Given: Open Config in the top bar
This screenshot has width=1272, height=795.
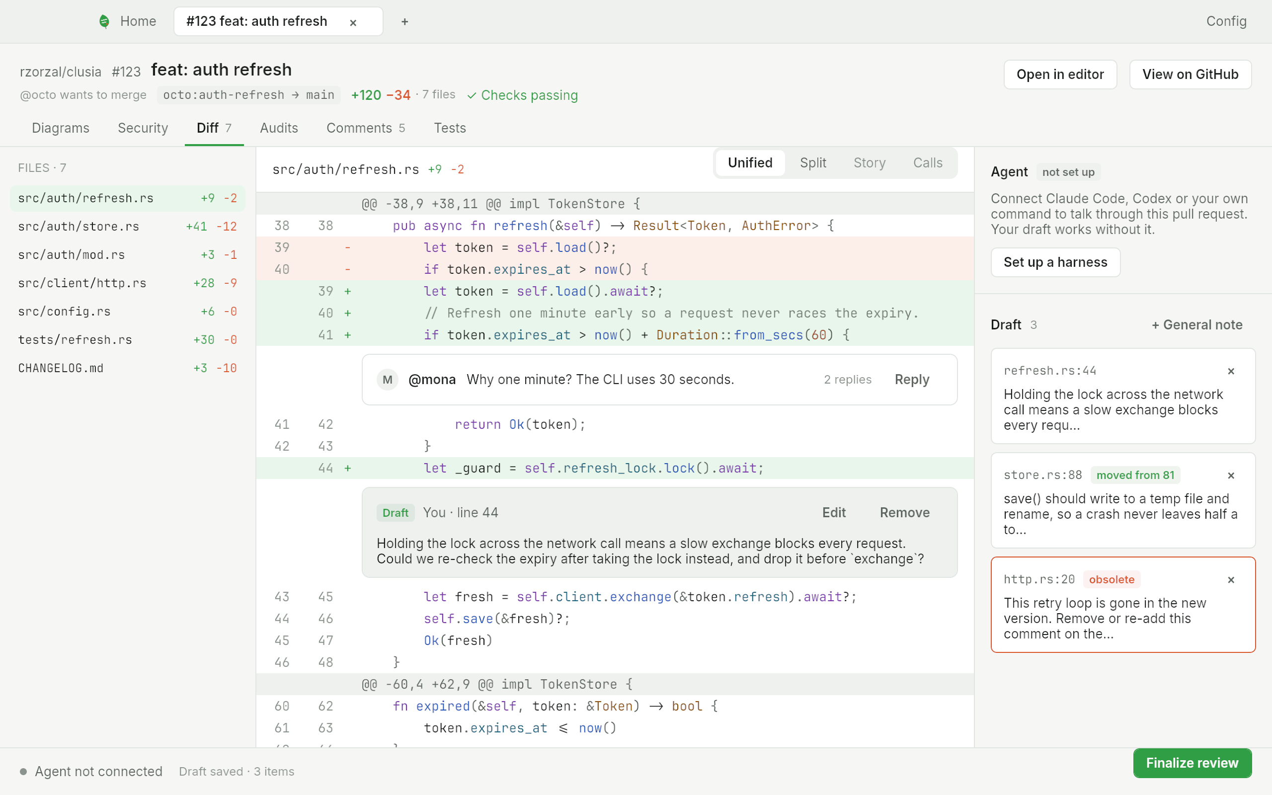Looking at the screenshot, I should click(1226, 21).
